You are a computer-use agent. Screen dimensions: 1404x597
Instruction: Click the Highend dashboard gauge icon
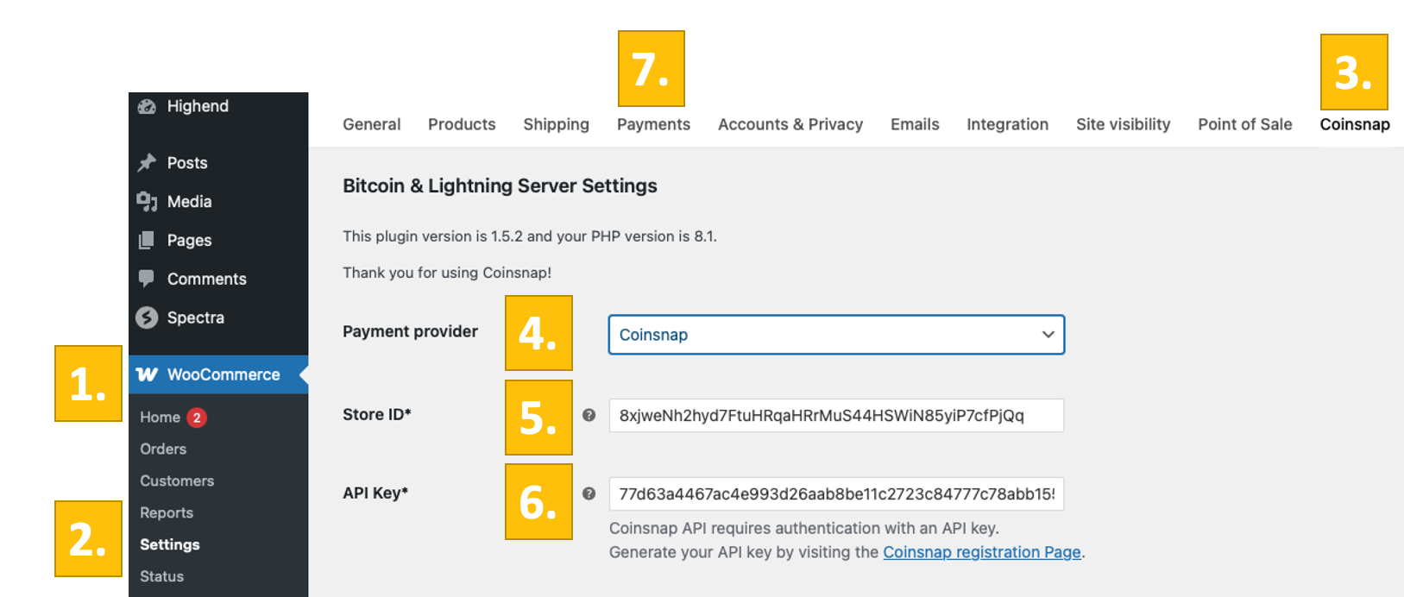click(147, 106)
